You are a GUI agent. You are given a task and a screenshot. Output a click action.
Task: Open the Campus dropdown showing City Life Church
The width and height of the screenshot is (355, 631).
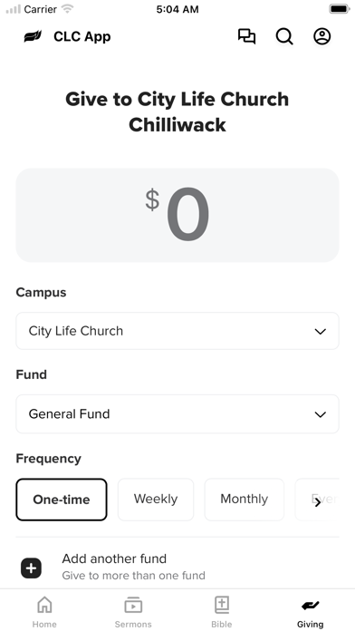point(177,331)
